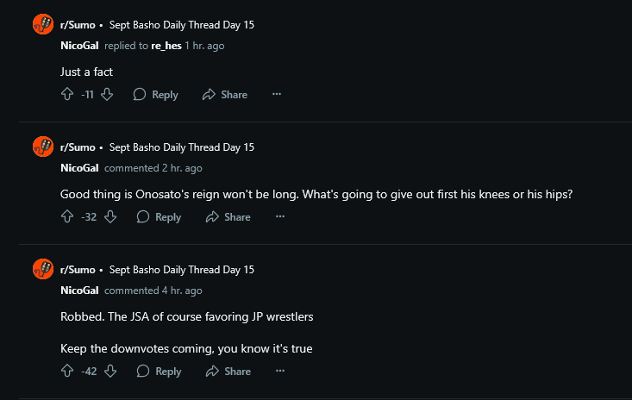Click the r/Sumo avatar on the first comment
632x400 pixels.
coord(43,24)
